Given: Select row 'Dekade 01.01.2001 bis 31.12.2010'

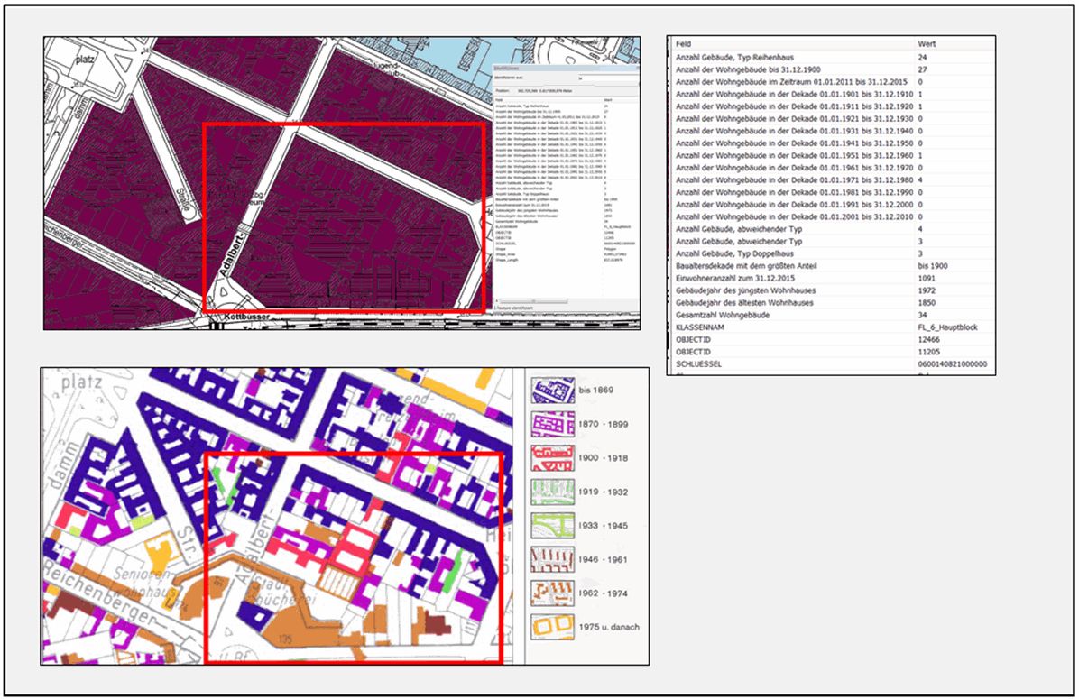Looking at the screenshot, I should (x=831, y=216).
